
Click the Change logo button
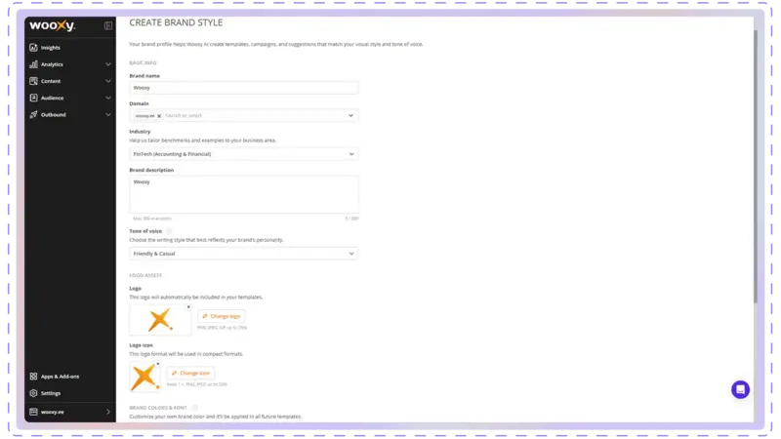point(222,316)
